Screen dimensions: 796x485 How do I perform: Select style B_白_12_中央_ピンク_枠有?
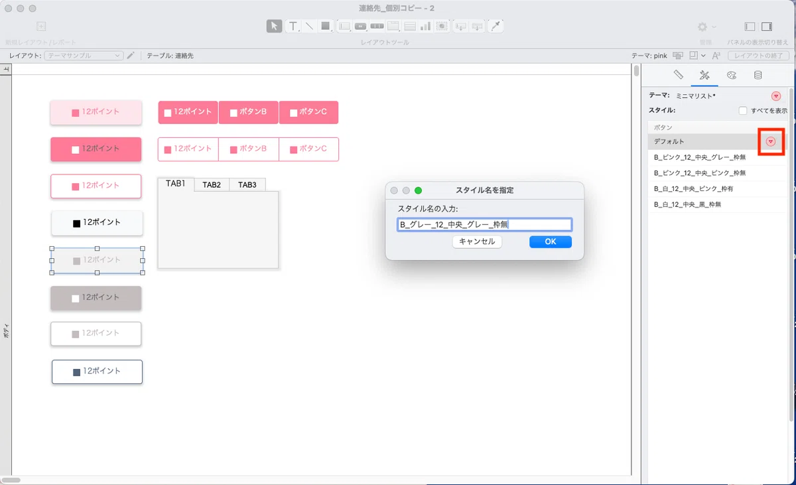pyautogui.click(x=718, y=189)
